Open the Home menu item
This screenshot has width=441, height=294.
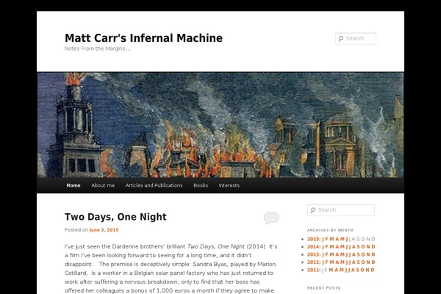tap(73, 185)
